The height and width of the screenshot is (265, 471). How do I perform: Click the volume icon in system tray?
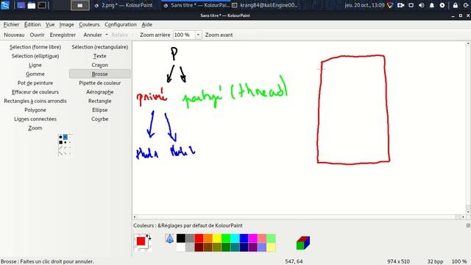422,5
